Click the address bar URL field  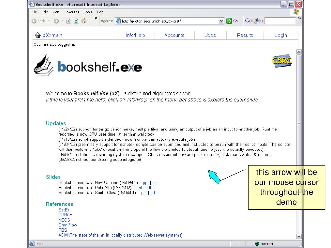click(170, 21)
